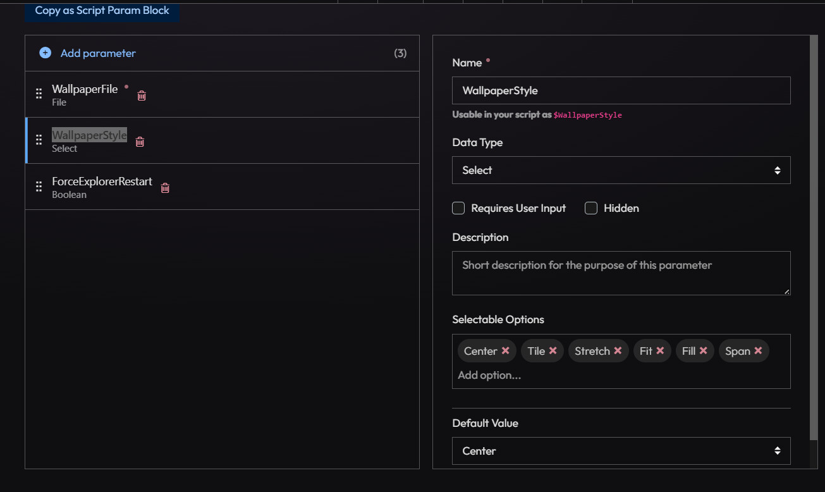Grab the drag handle of ForceExplorerRestart row
The height and width of the screenshot is (492, 825).
pos(39,187)
